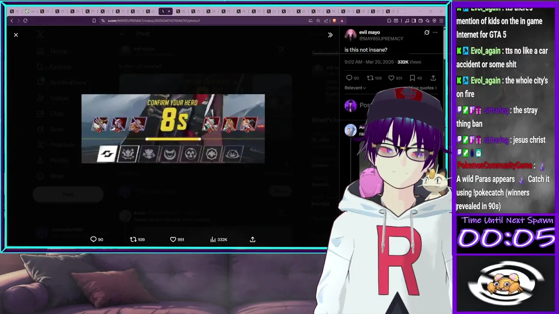
Task: Open the @MAY0SUPREMACY handle link
Action: 381,38
